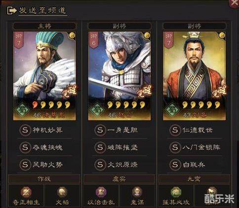Open the 八门金锁阵 skill entry
239x208 pixels.
194,147
